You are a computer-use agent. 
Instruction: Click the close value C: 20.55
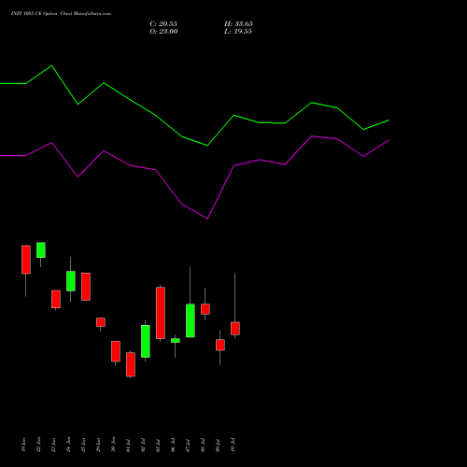coord(163,24)
